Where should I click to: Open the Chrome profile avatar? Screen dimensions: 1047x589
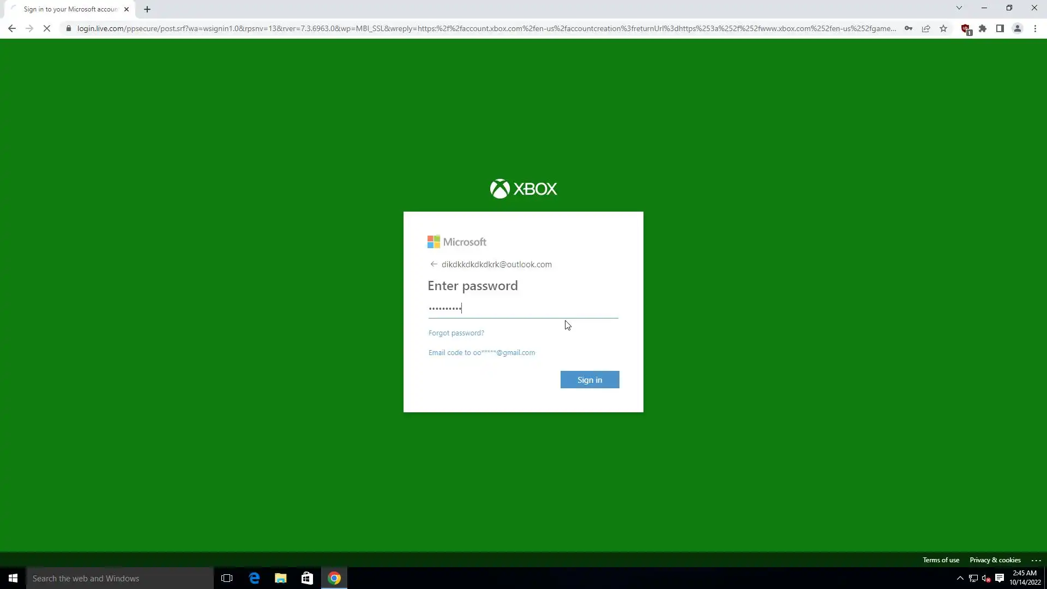pos(1018,28)
